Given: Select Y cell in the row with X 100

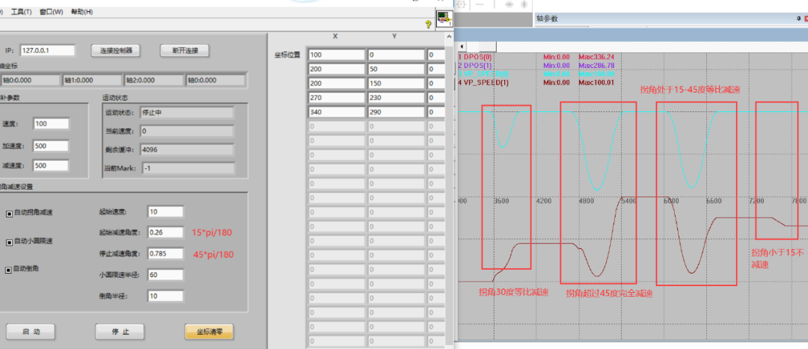Looking at the screenshot, I should click(x=396, y=55).
